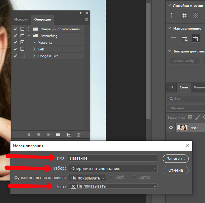Hide the Фон layer eye icon

[171, 127]
